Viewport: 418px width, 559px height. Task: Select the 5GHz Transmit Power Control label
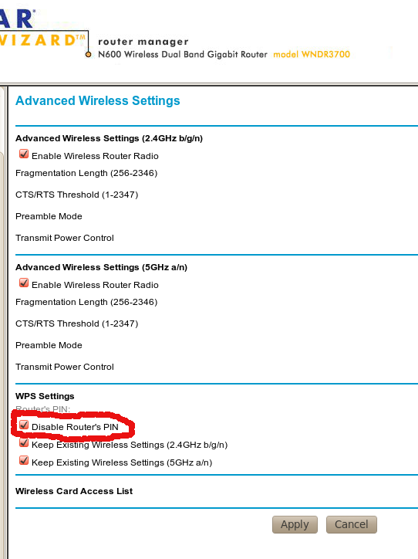65,367
